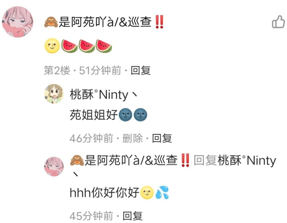Like the second-floor comment with thumbs-up
Viewport: 287px width, 223px height.
click(278, 22)
